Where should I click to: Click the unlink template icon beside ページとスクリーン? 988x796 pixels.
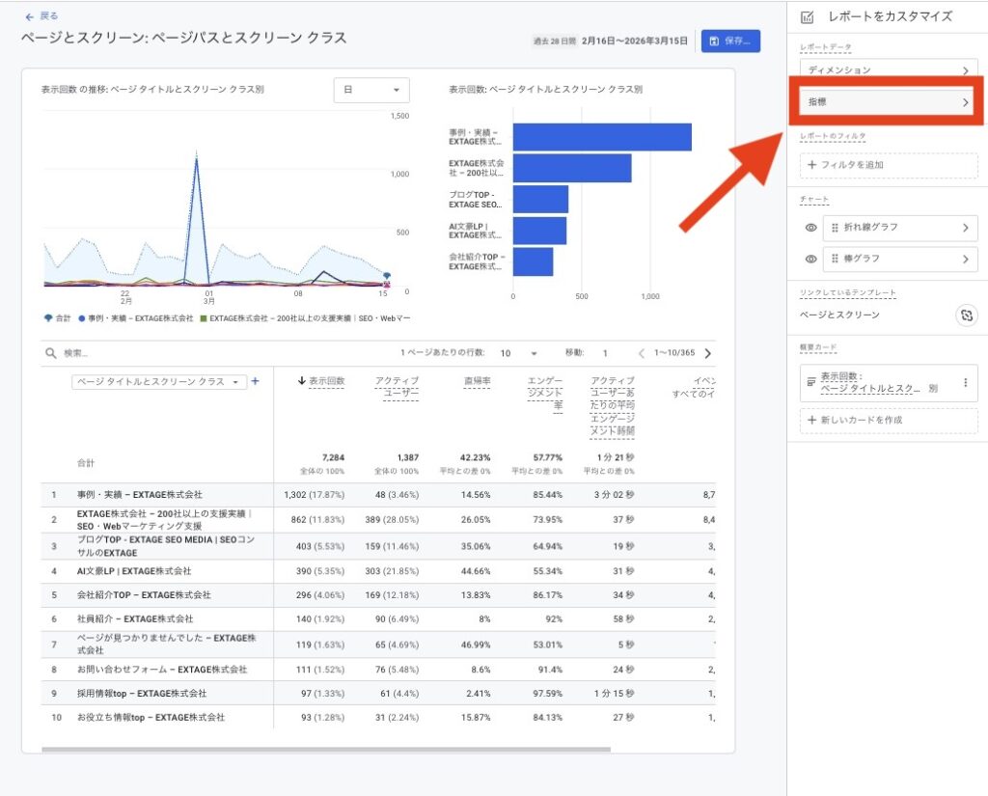click(x=966, y=316)
